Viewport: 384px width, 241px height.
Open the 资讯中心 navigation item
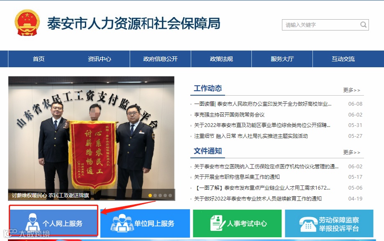(x=100, y=59)
